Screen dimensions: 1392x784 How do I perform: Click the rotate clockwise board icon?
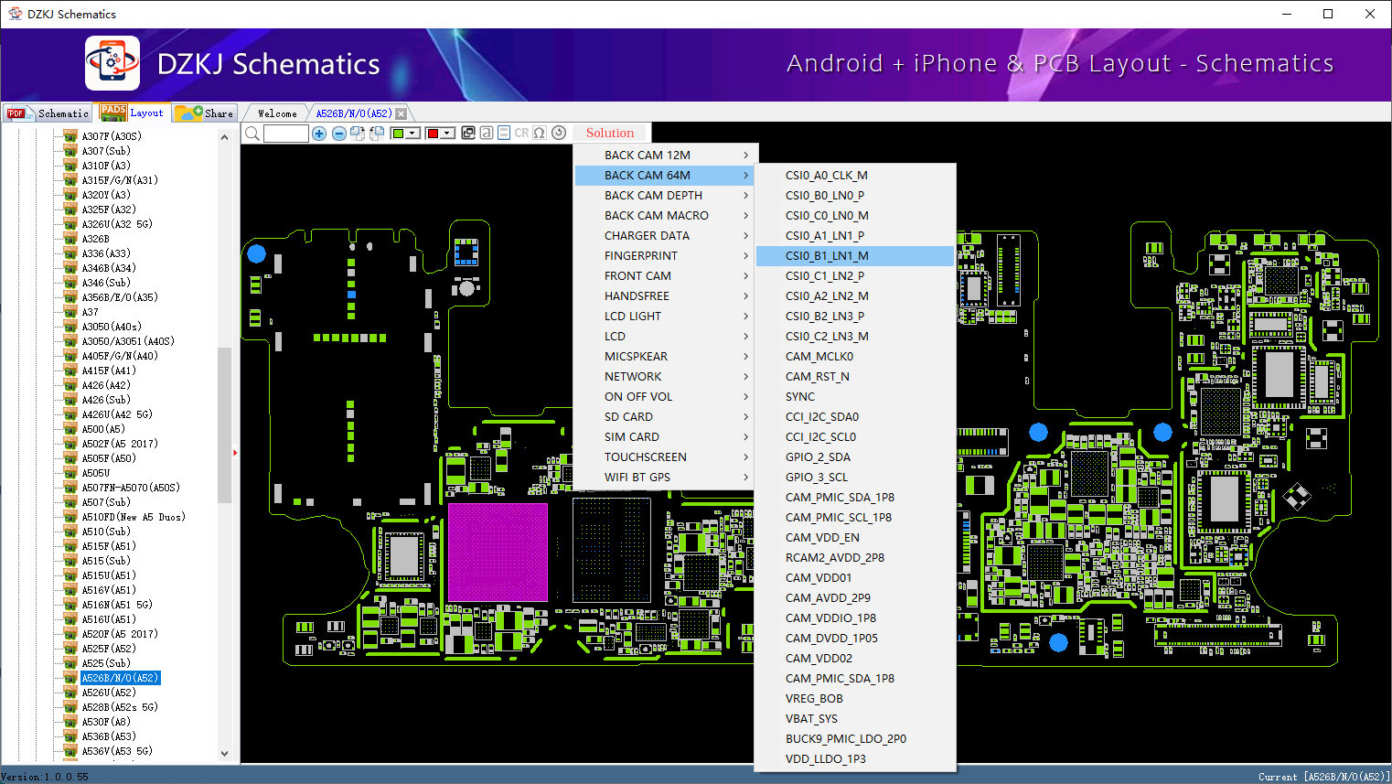click(358, 134)
